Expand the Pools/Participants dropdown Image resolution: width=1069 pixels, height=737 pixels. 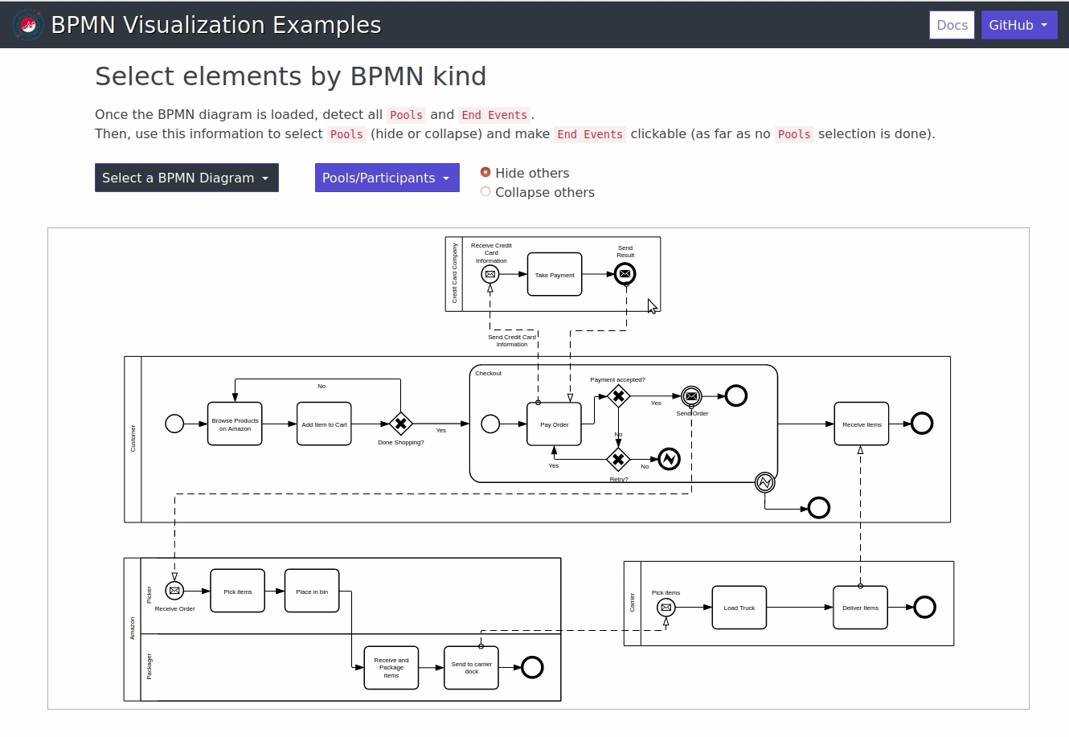point(387,178)
